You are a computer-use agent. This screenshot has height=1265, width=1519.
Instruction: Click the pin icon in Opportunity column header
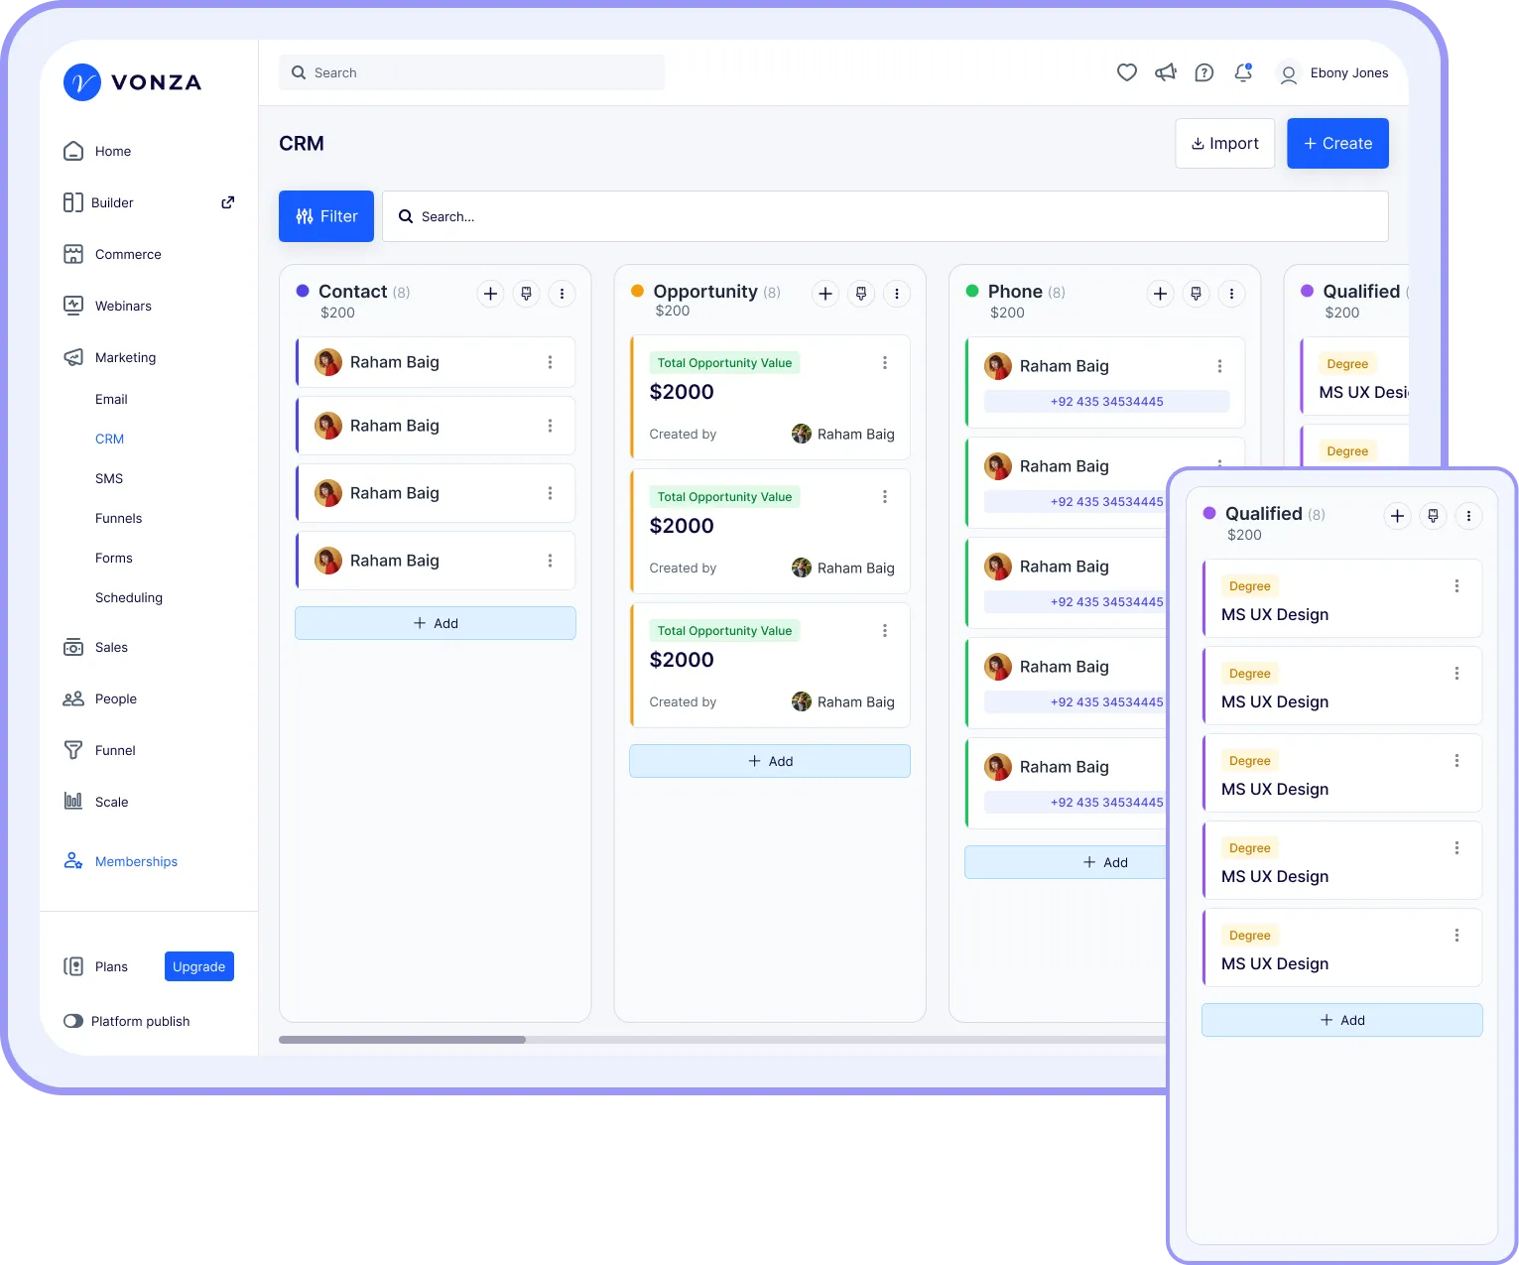pyautogui.click(x=861, y=294)
